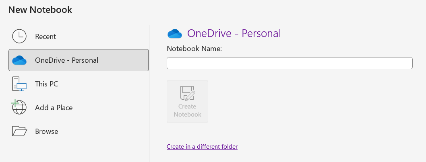Click the OneDrive cloud icon in sidebar

(x=19, y=60)
